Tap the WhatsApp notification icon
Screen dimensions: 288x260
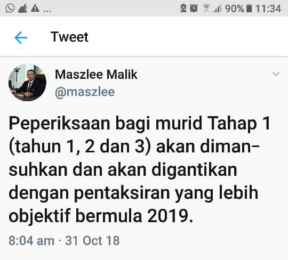[10, 8]
